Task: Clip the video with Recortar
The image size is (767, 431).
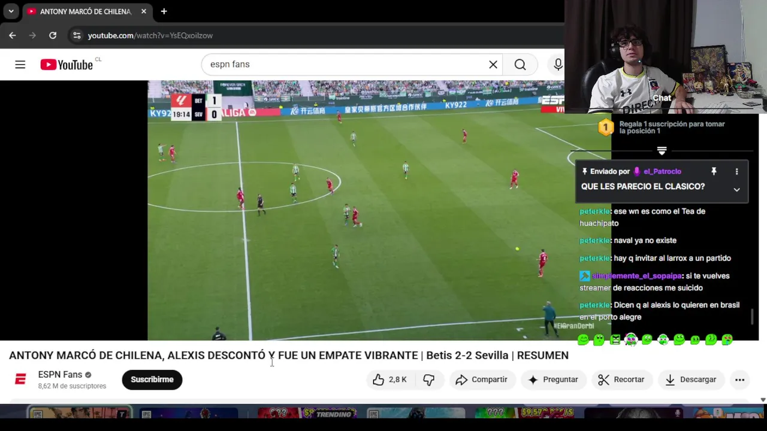Action: [621, 380]
